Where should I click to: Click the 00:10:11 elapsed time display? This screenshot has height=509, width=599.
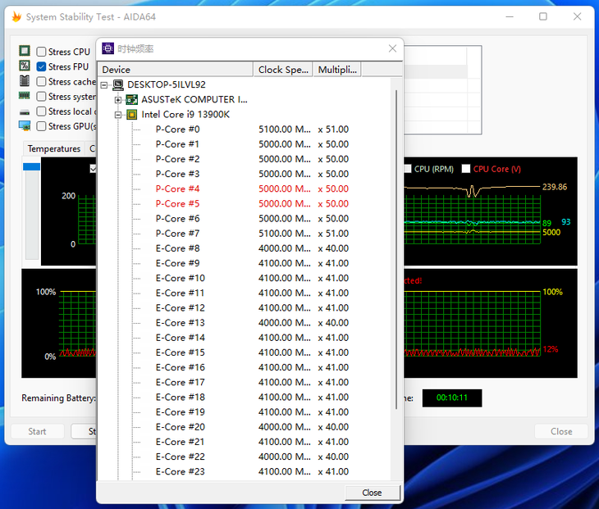click(x=452, y=398)
